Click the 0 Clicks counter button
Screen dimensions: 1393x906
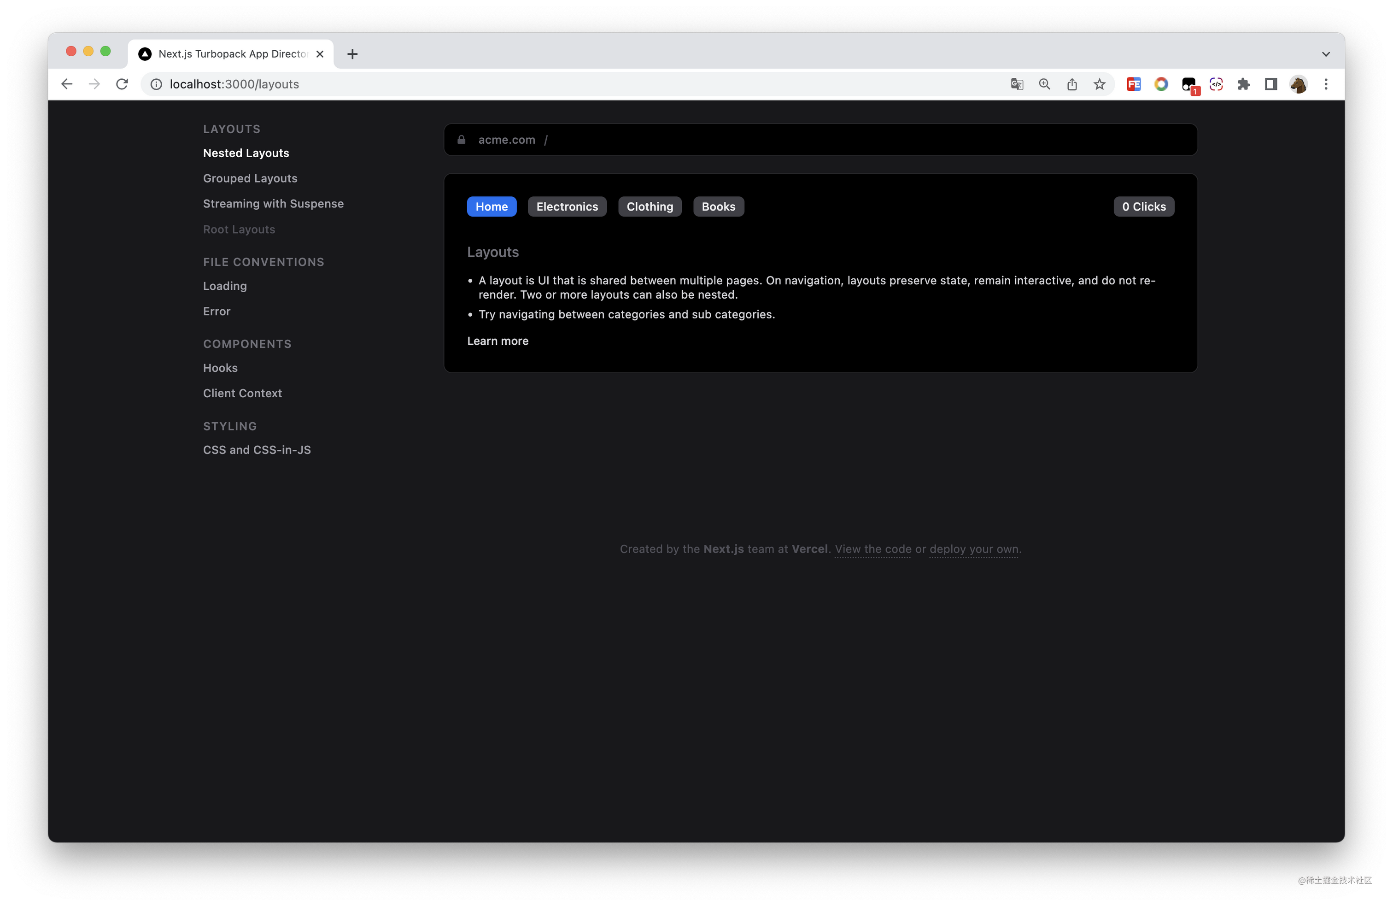click(1144, 207)
